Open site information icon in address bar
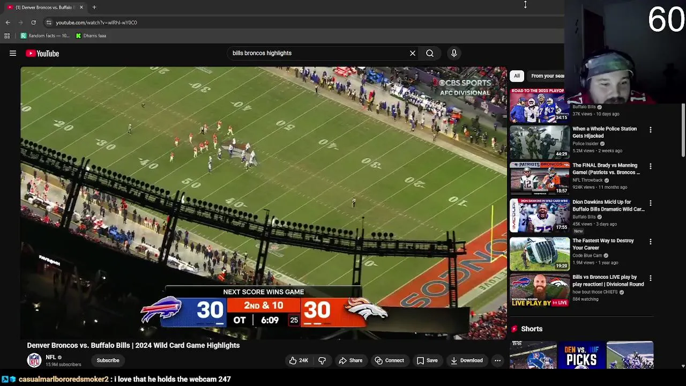This screenshot has width=686, height=386. click(49, 23)
